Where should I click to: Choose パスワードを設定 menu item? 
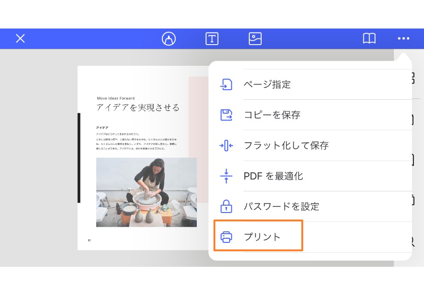[310, 207]
